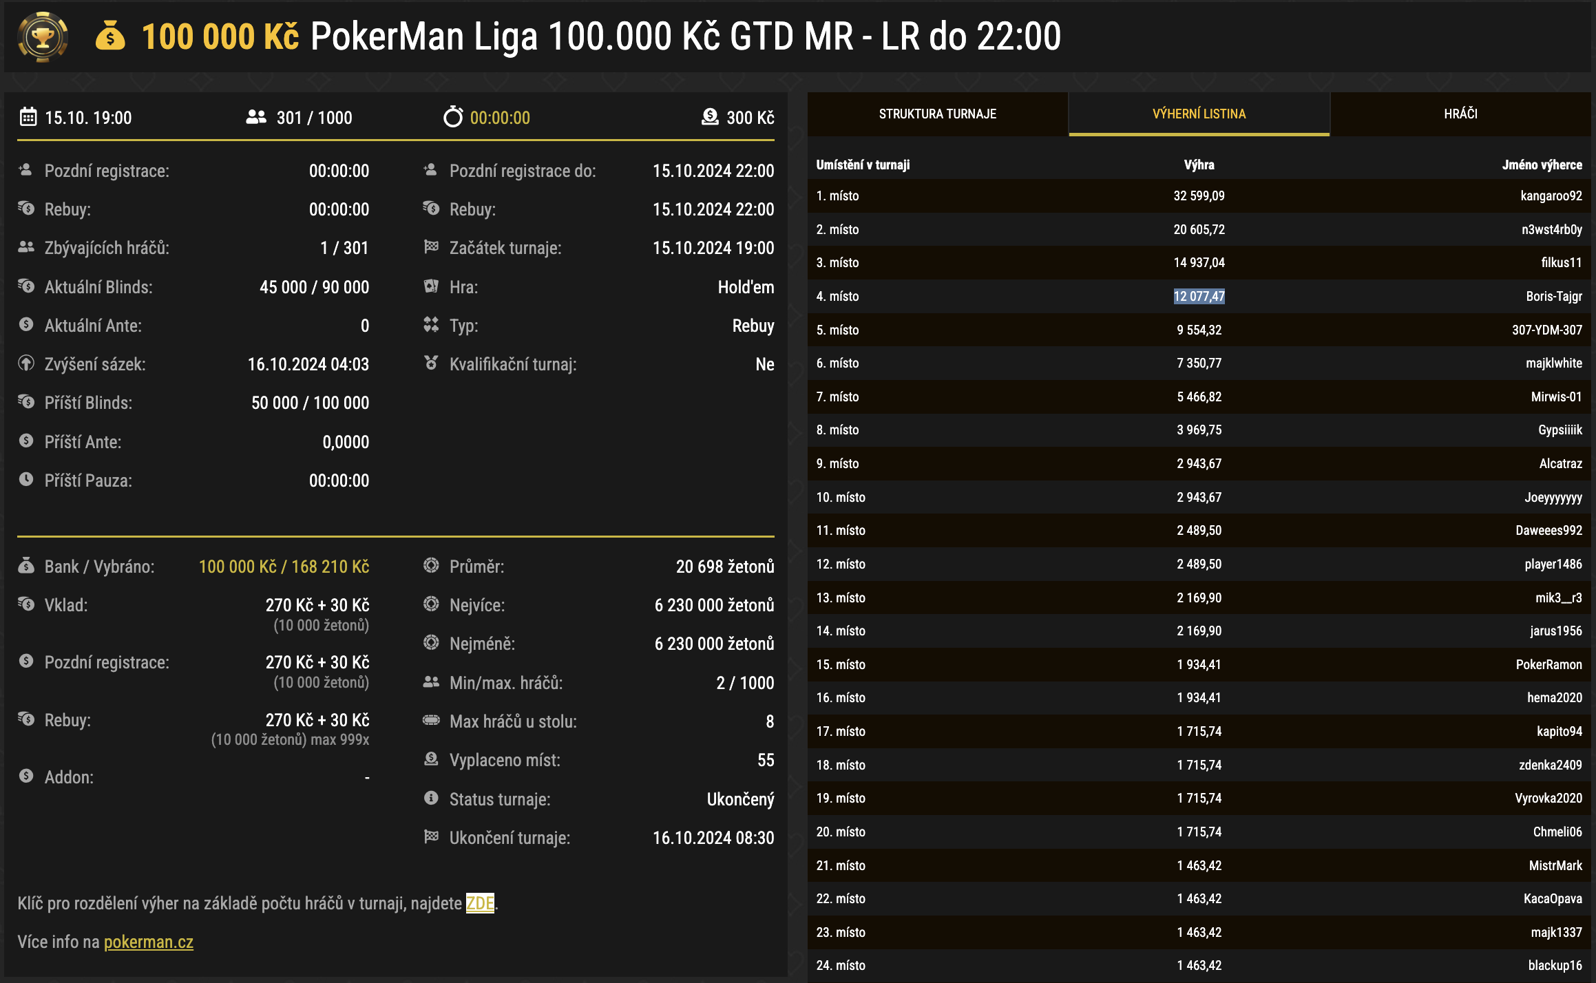
Task: Click the info icon beside Status turnaje
Action: coord(431,798)
